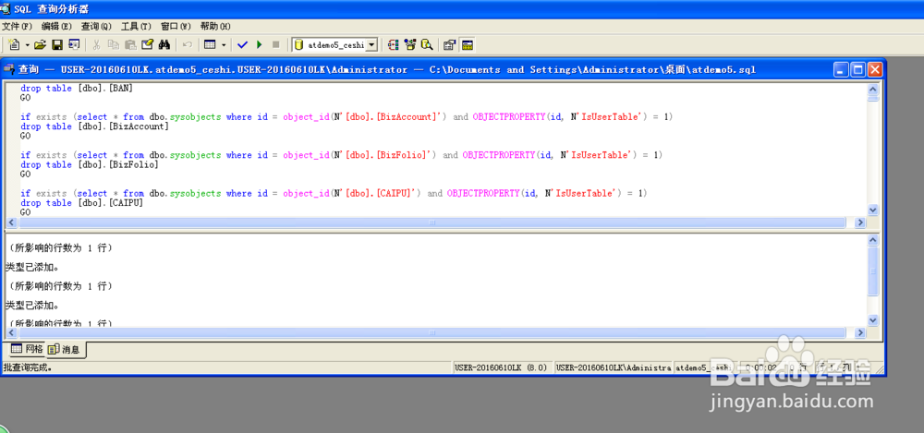Click the if exists line for CAIPU

coord(334,193)
